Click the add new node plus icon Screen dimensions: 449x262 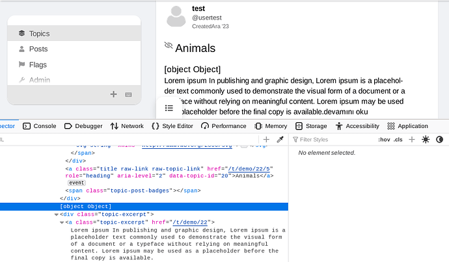click(266, 139)
